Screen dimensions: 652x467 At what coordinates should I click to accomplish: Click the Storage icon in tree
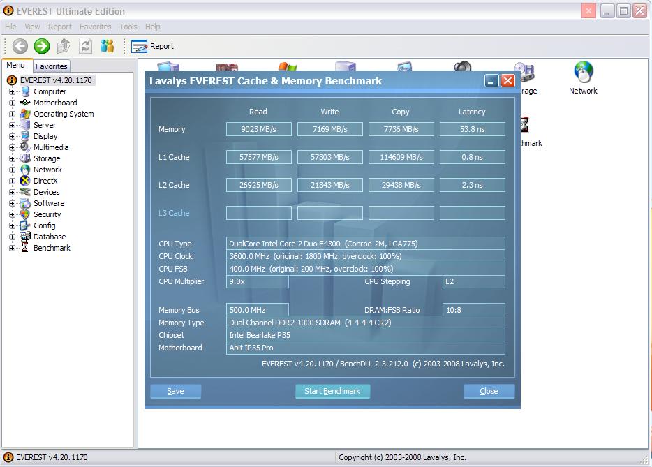pyautogui.click(x=25, y=158)
